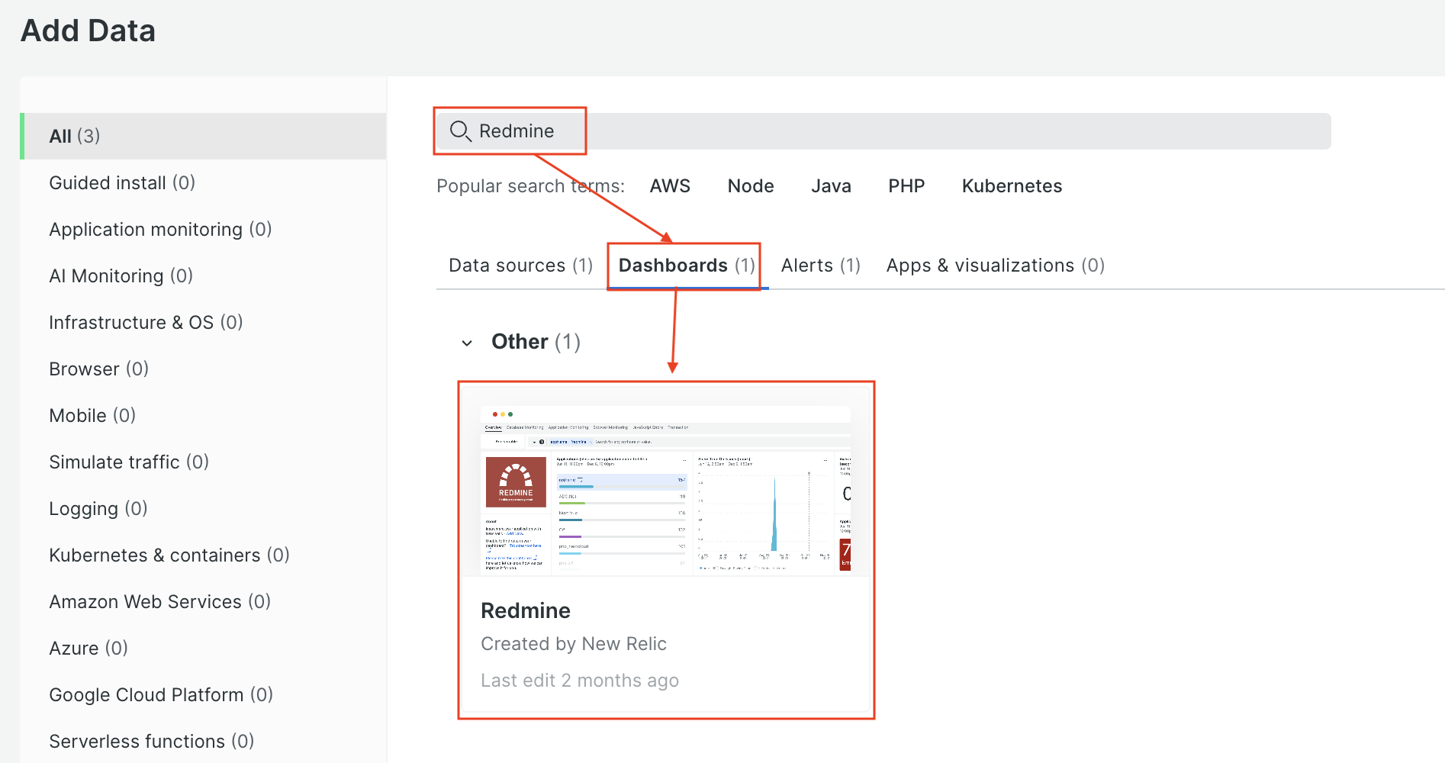The height and width of the screenshot is (763, 1445).
Task: Switch to the Data sources tab
Action: point(520,265)
